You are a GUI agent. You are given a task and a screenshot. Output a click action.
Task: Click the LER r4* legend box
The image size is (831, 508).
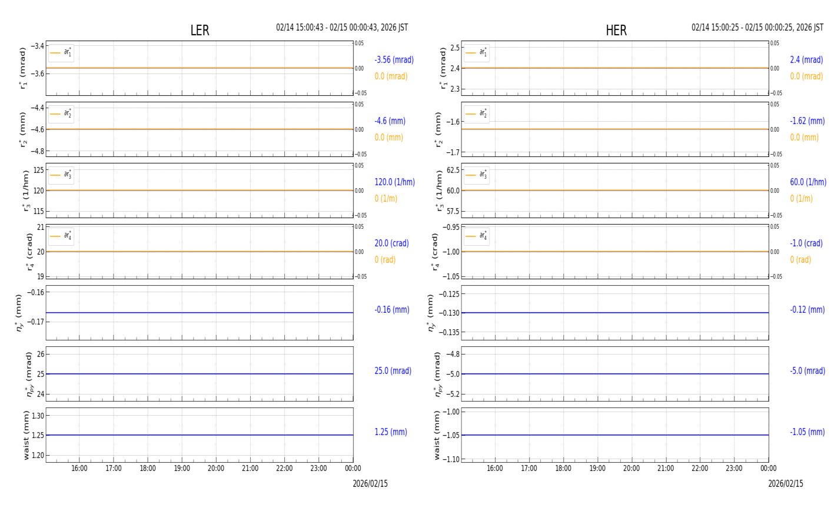(61, 236)
